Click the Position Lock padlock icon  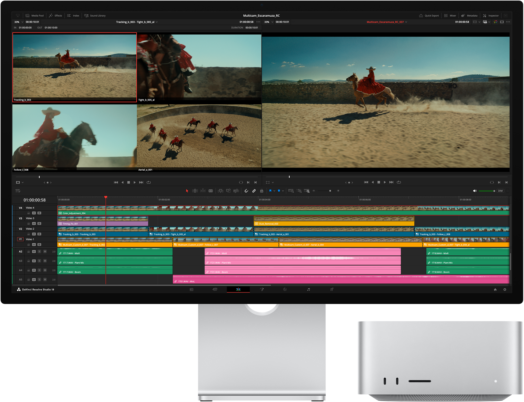261,191
